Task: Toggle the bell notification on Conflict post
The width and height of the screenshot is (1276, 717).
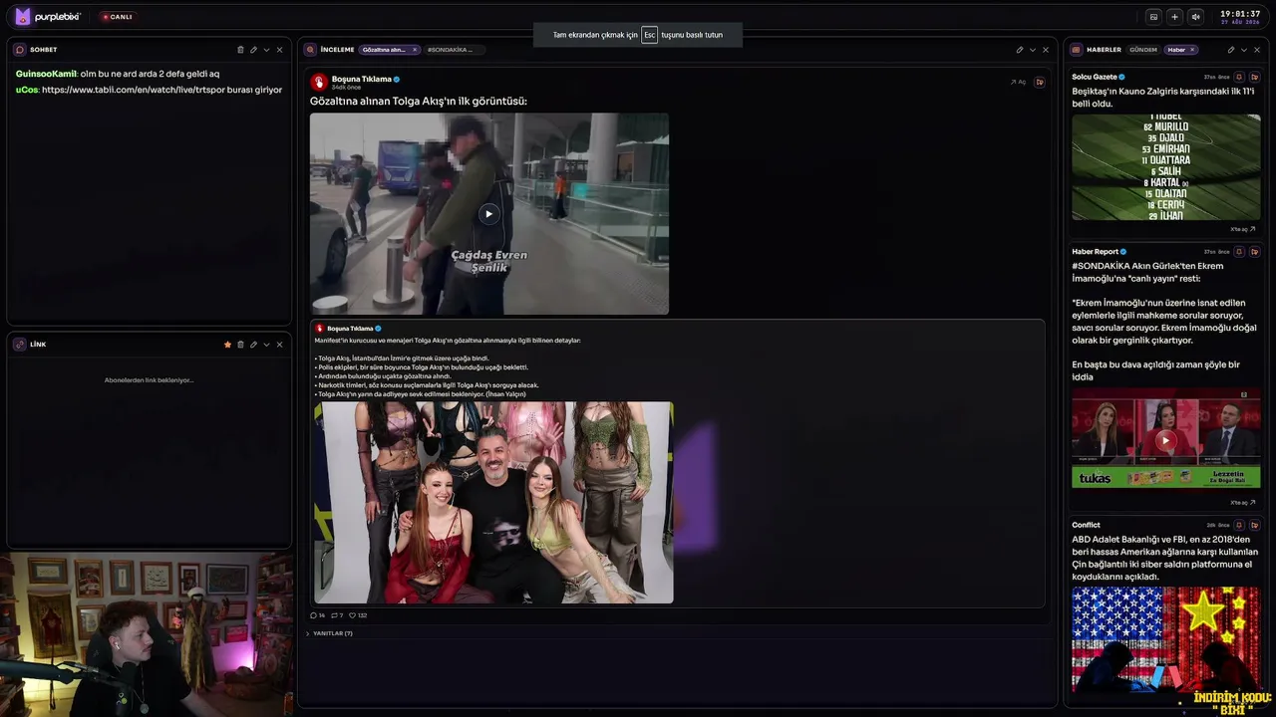Action: coord(1239,525)
